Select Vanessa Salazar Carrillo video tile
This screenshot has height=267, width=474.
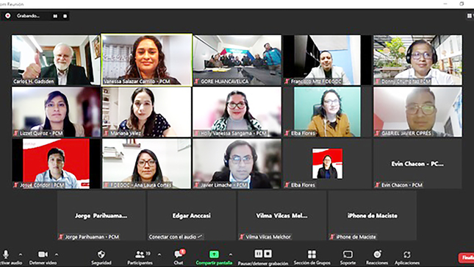(x=146, y=60)
